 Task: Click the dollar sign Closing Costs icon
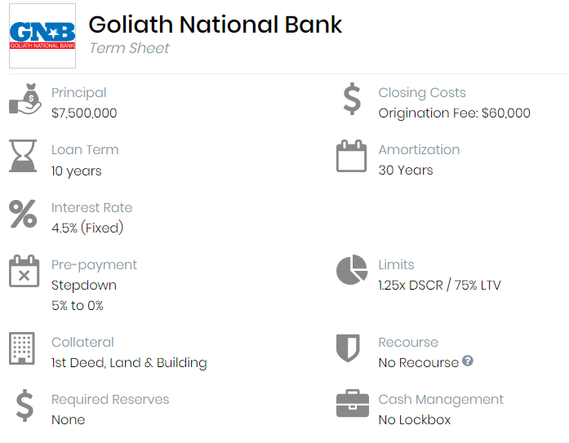[352, 99]
